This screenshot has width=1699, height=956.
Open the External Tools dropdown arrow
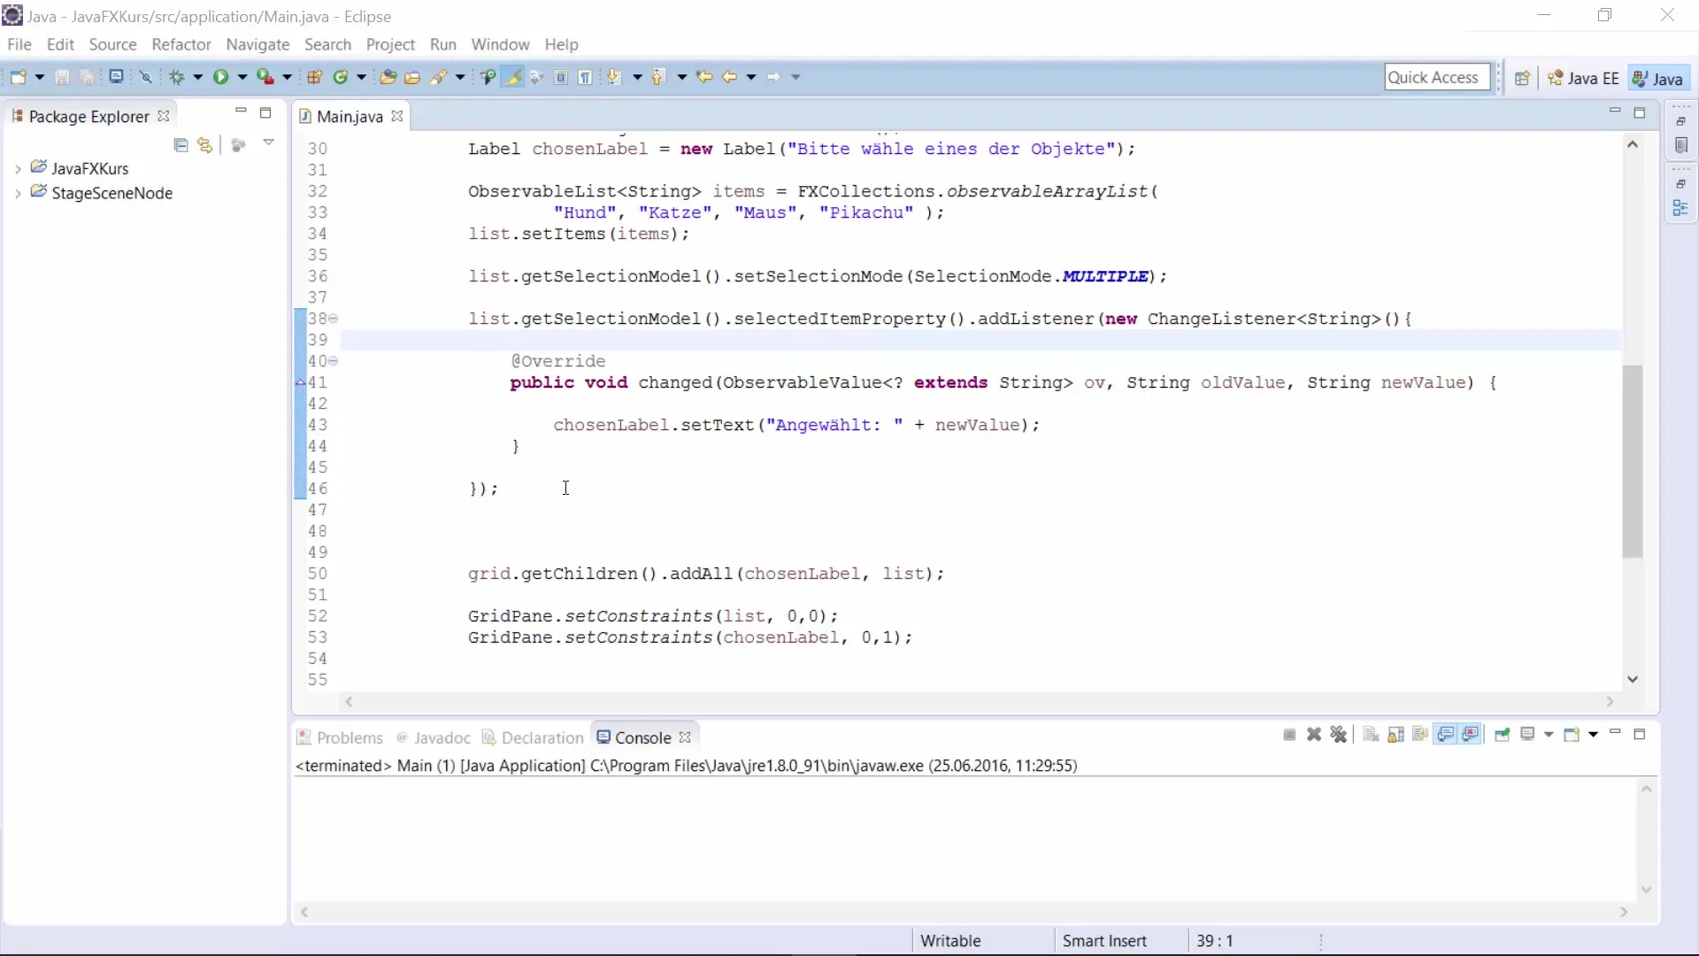(287, 77)
